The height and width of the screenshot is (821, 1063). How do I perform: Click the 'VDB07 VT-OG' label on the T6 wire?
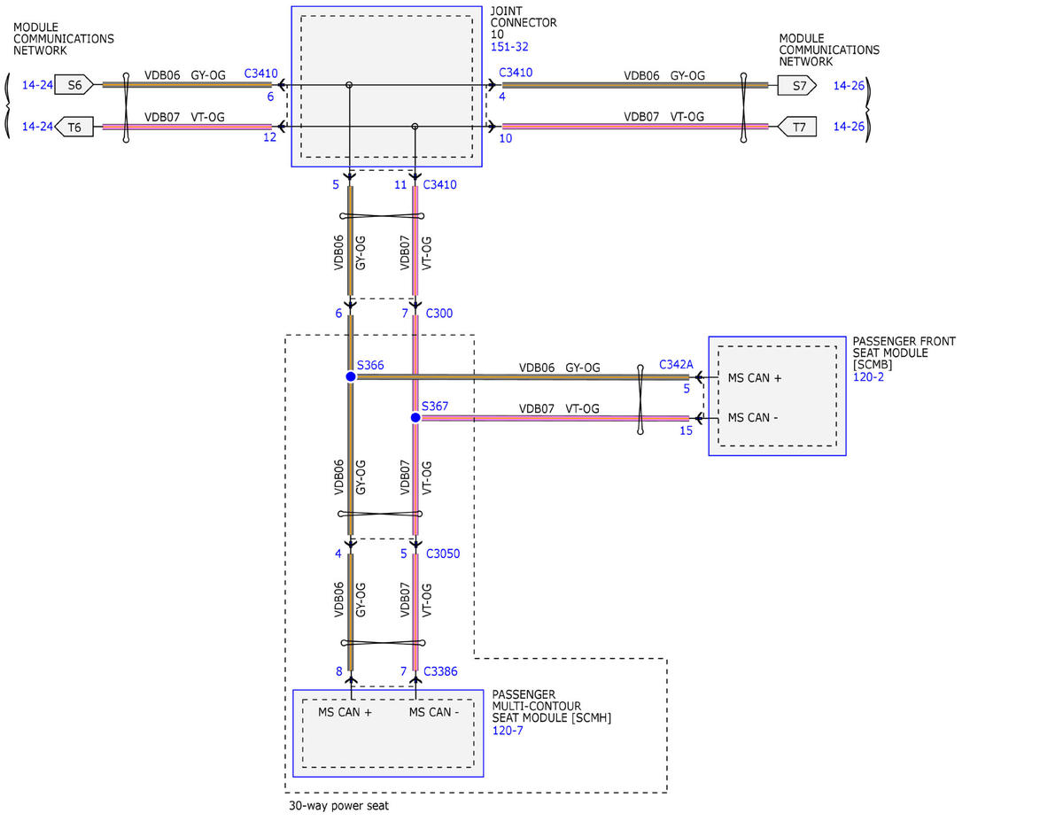coord(184,117)
